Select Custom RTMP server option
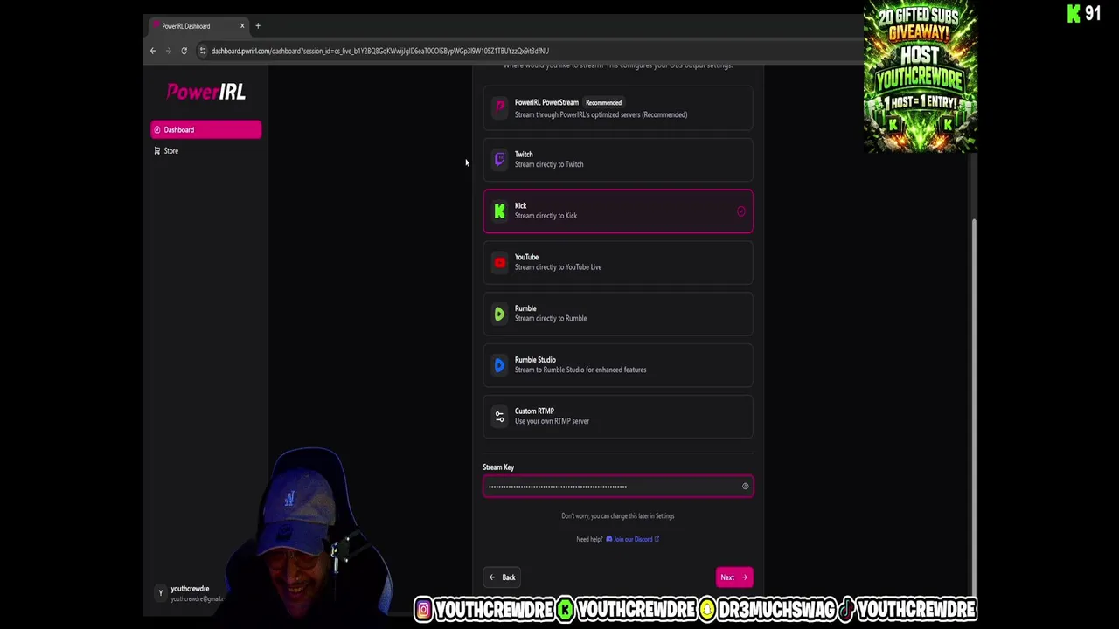 [x=618, y=416]
